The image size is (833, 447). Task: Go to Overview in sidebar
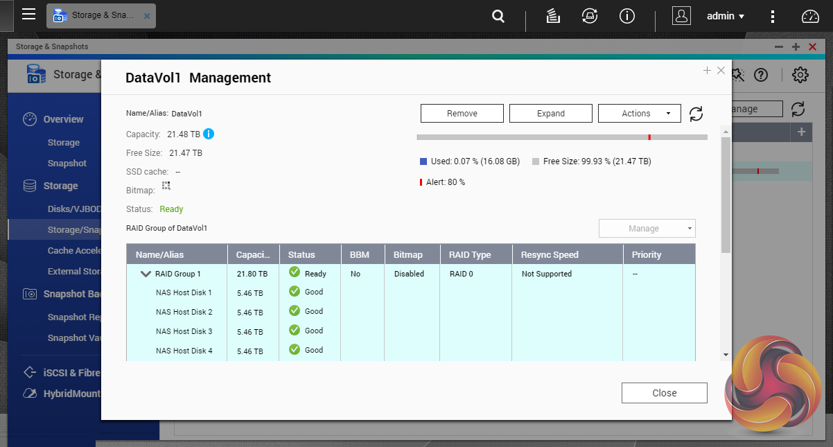point(63,119)
